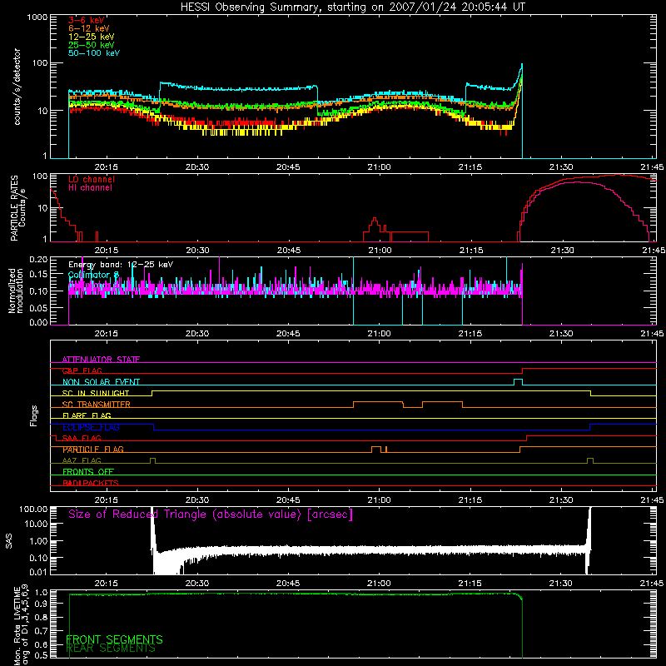Click the vertical "Flags" axis label
666x666 pixels.
coord(34,415)
